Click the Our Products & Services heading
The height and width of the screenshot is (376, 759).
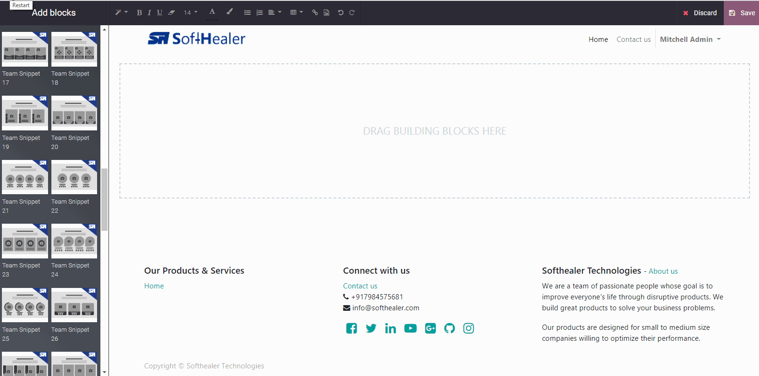tap(194, 271)
